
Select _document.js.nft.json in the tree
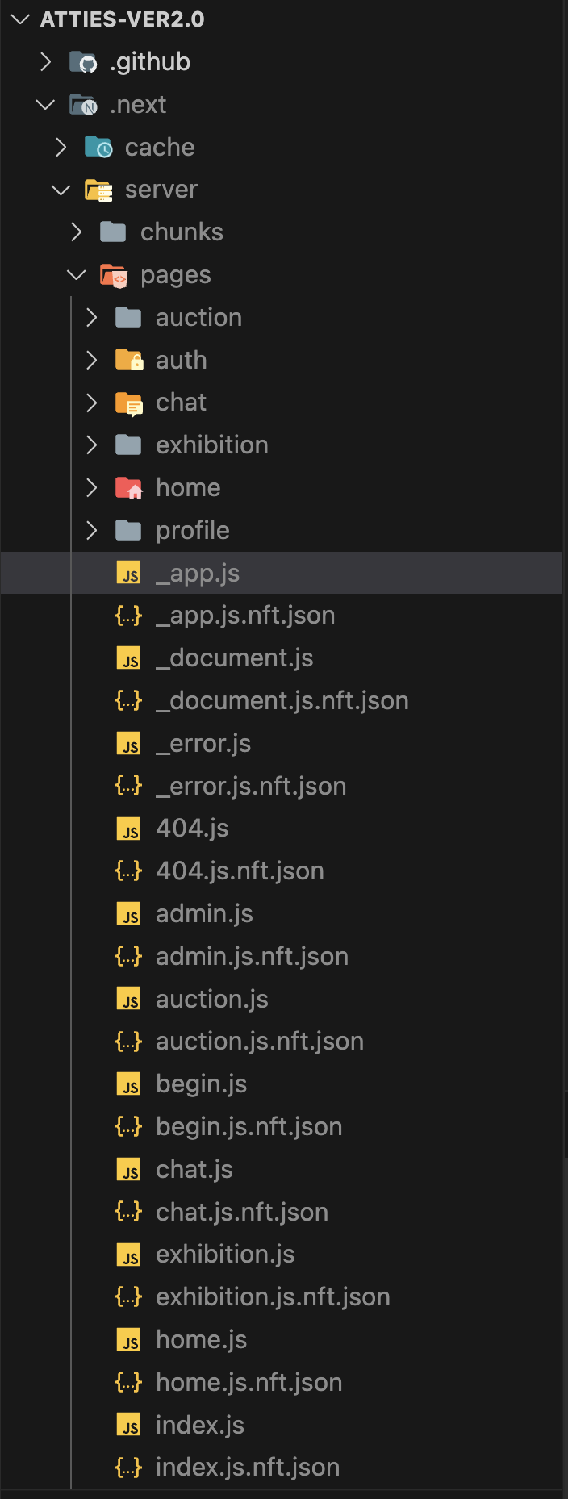[x=281, y=700]
